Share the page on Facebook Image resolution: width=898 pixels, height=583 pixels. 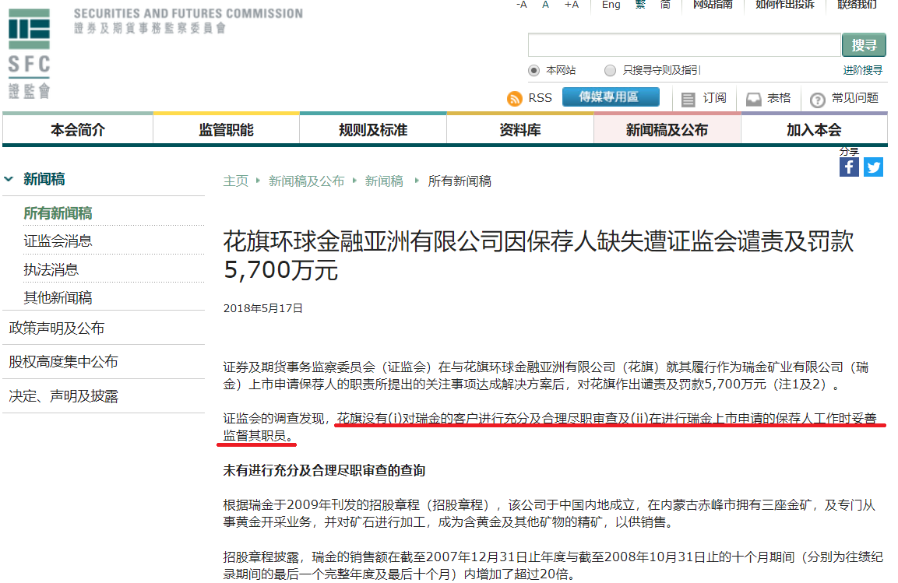[x=849, y=167]
